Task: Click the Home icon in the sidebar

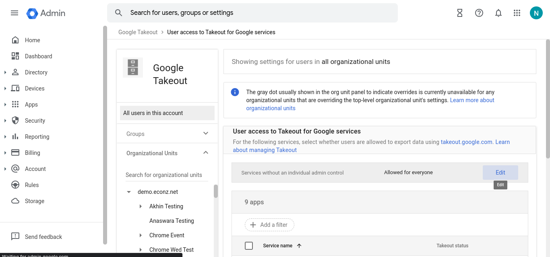Action: (x=15, y=40)
